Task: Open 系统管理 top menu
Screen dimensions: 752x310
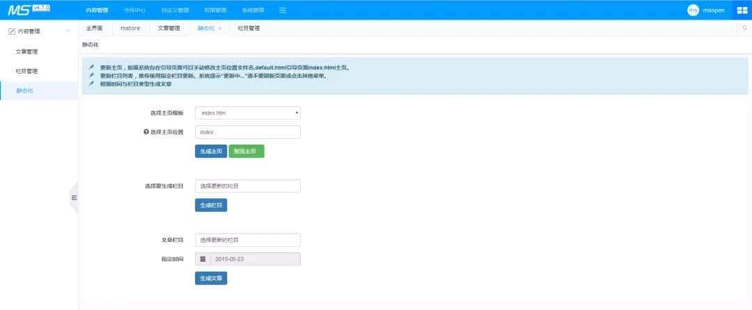Action: (253, 10)
